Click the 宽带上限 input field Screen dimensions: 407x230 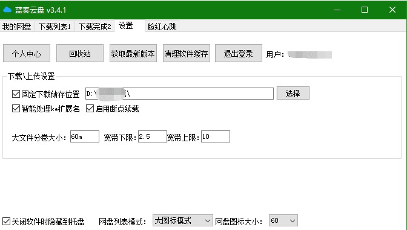pyautogui.click(x=216, y=136)
